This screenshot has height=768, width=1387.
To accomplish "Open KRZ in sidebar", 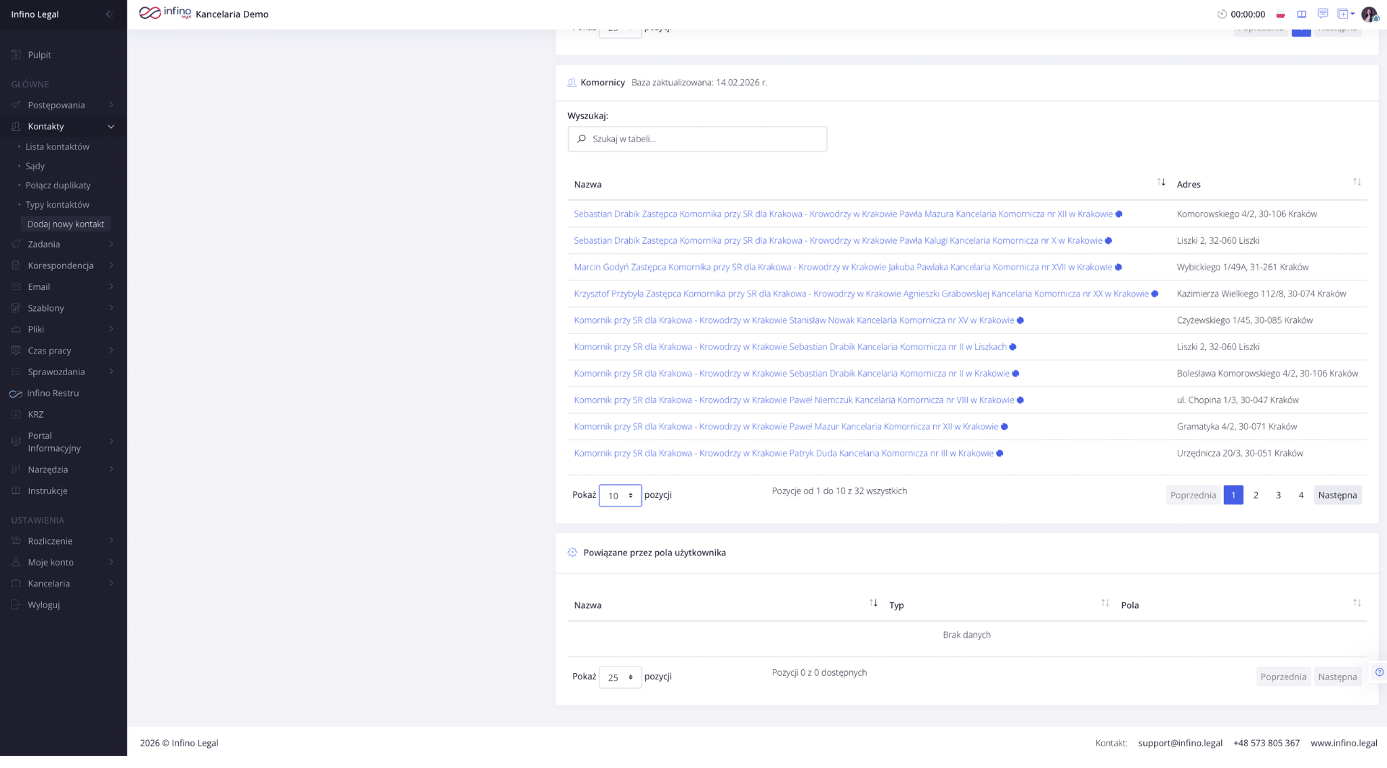I will coord(36,414).
